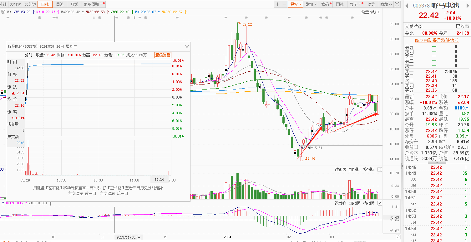Screen dimensions: 471x242
Task: Click the 交易状态 已收市 status row
Action: 437,26
